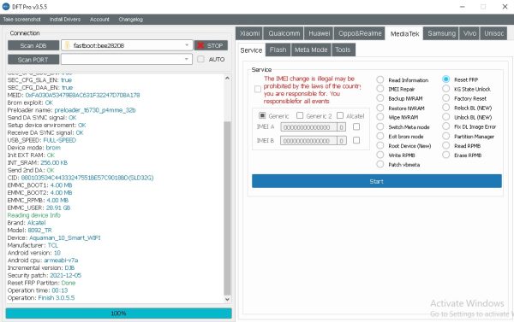Select Erase RPMB radio button

(445, 155)
